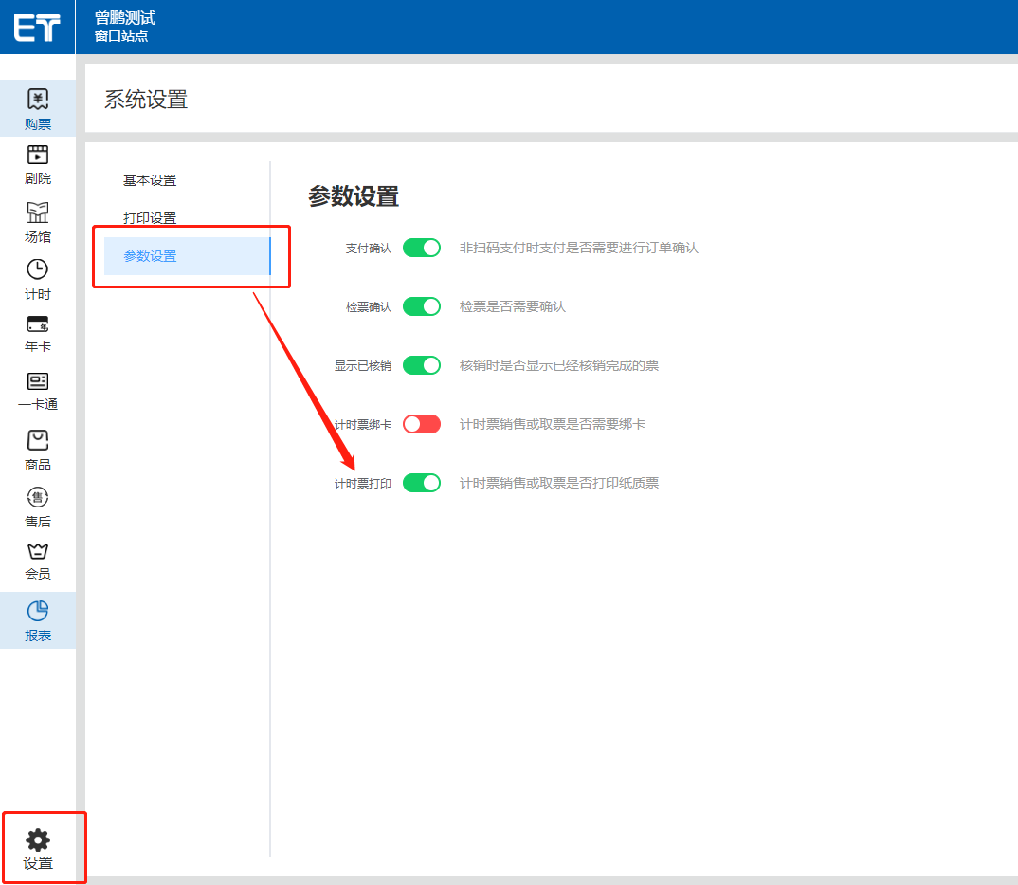1018x885 pixels.
Task: Turn off the 检票确认 toggle
Action: coord(422,306)
